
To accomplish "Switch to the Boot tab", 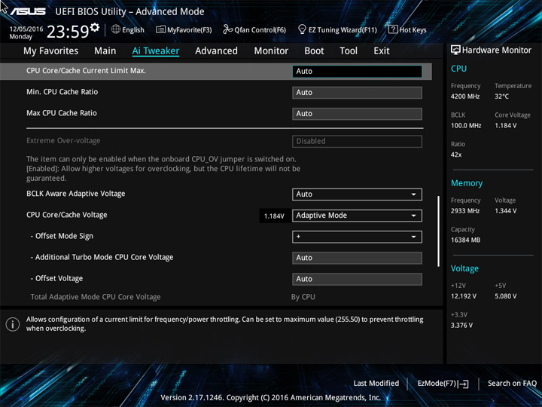I will point(314,51).
